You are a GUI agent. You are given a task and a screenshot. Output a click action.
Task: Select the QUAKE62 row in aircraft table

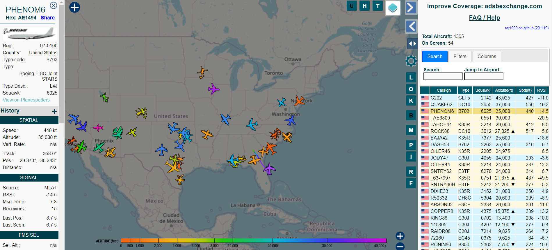coord(485,105)
